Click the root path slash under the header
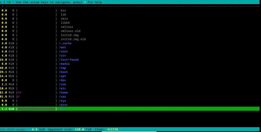261x132 pixels. [x=3, y=7]
